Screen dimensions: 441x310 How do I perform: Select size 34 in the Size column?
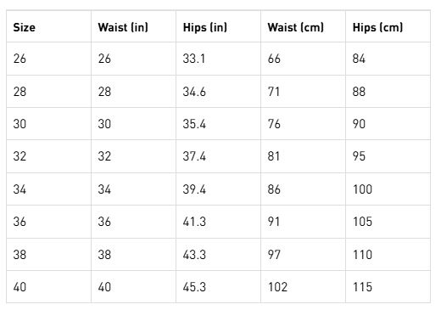click(x=20, y=189)
